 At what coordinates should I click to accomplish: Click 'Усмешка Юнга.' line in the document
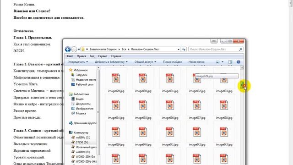click(26, 84)
